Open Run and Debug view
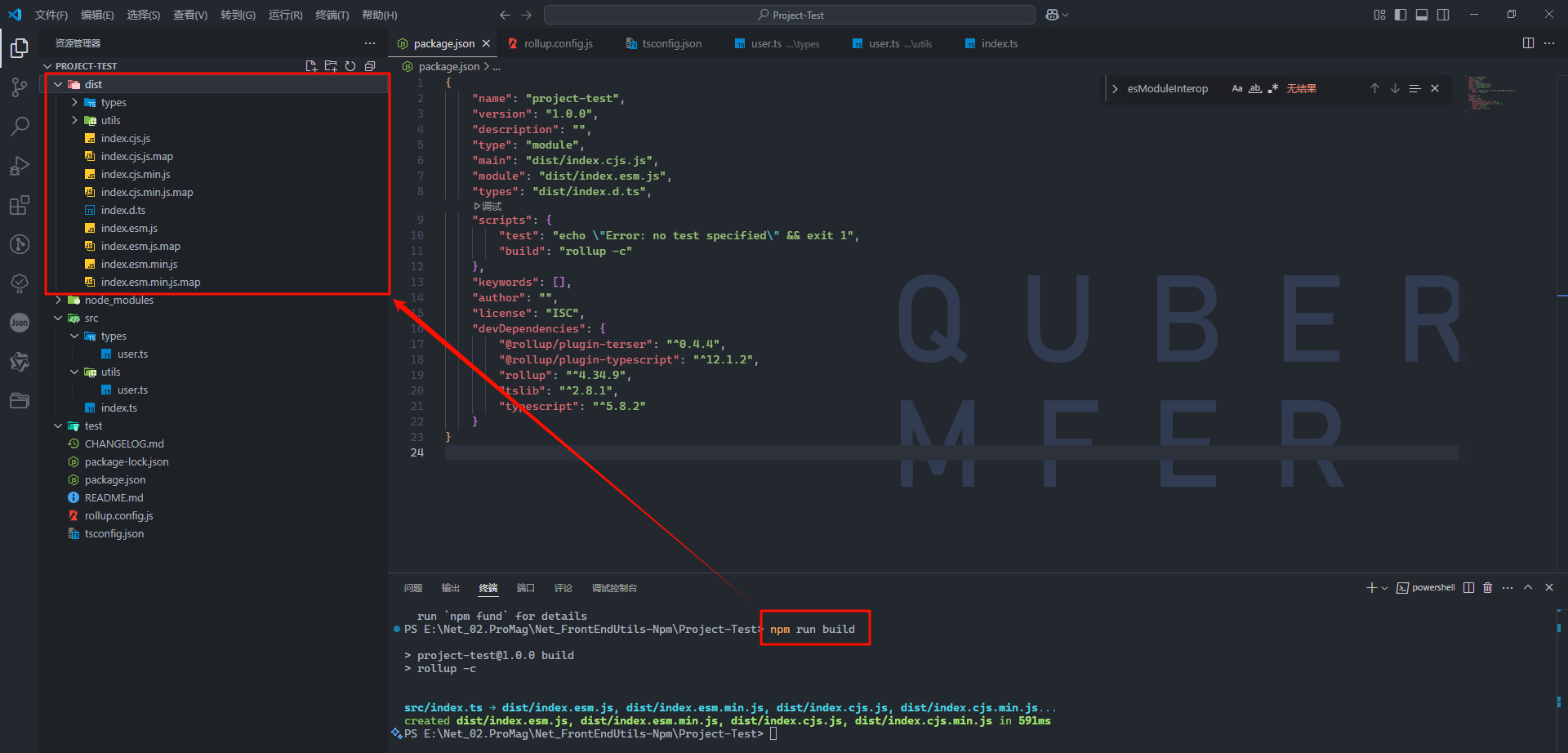 [x=20, y=166]
